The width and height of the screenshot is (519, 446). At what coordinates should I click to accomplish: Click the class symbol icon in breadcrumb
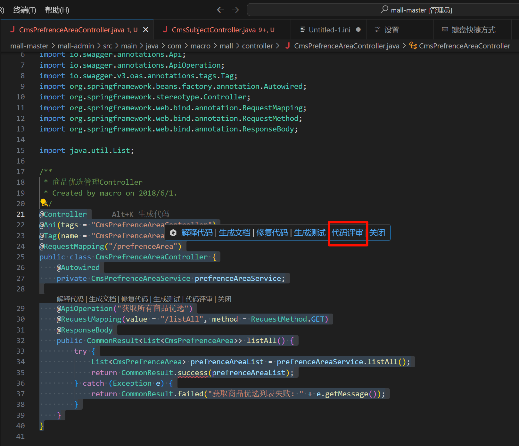coord(413,46)
